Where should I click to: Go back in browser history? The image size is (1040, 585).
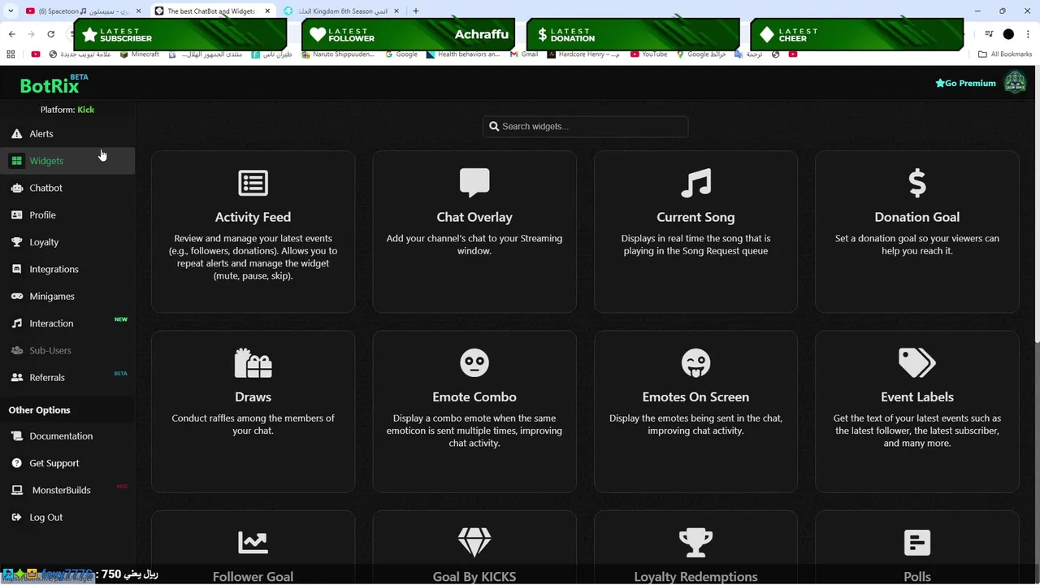11,34
